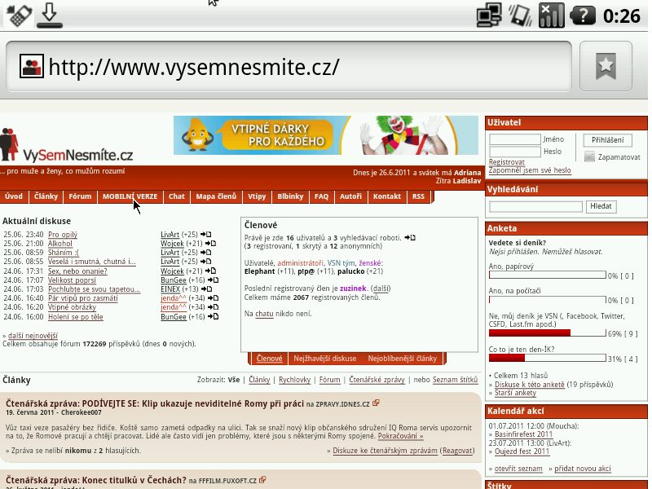The image size is (652, 489).
Task: Open the Starší ankety link
Action: pos(515,393)
